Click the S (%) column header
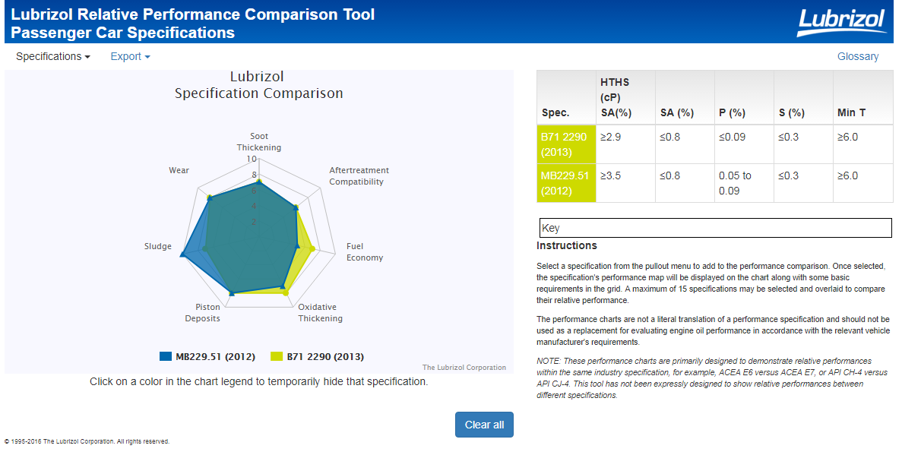Screen dimensions: 902x455 [x=803, y=98]
